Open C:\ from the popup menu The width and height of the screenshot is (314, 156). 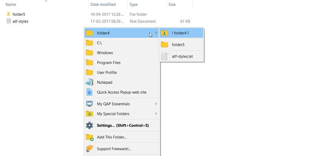click(x=122, y=43)
